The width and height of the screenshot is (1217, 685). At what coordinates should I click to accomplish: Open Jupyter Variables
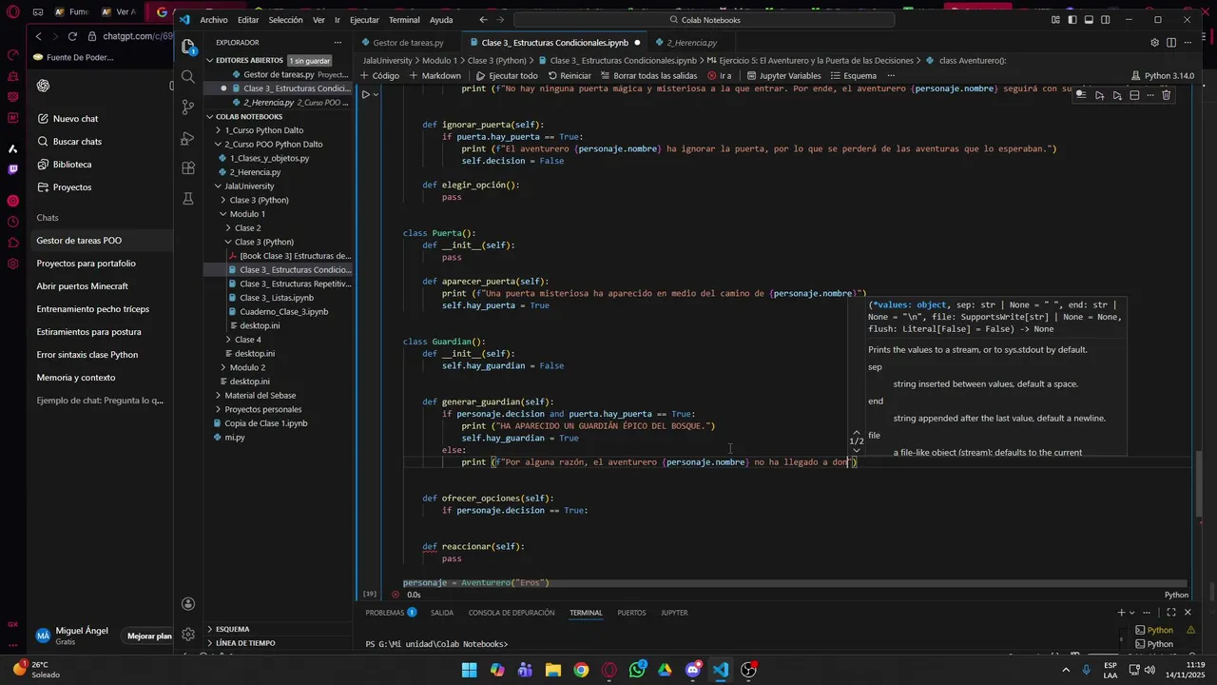point(783,76)
